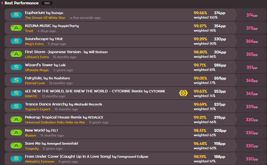Click the A rank badge for New World
The height and width of the screenshot is (165, 267).
pos(16,132)
